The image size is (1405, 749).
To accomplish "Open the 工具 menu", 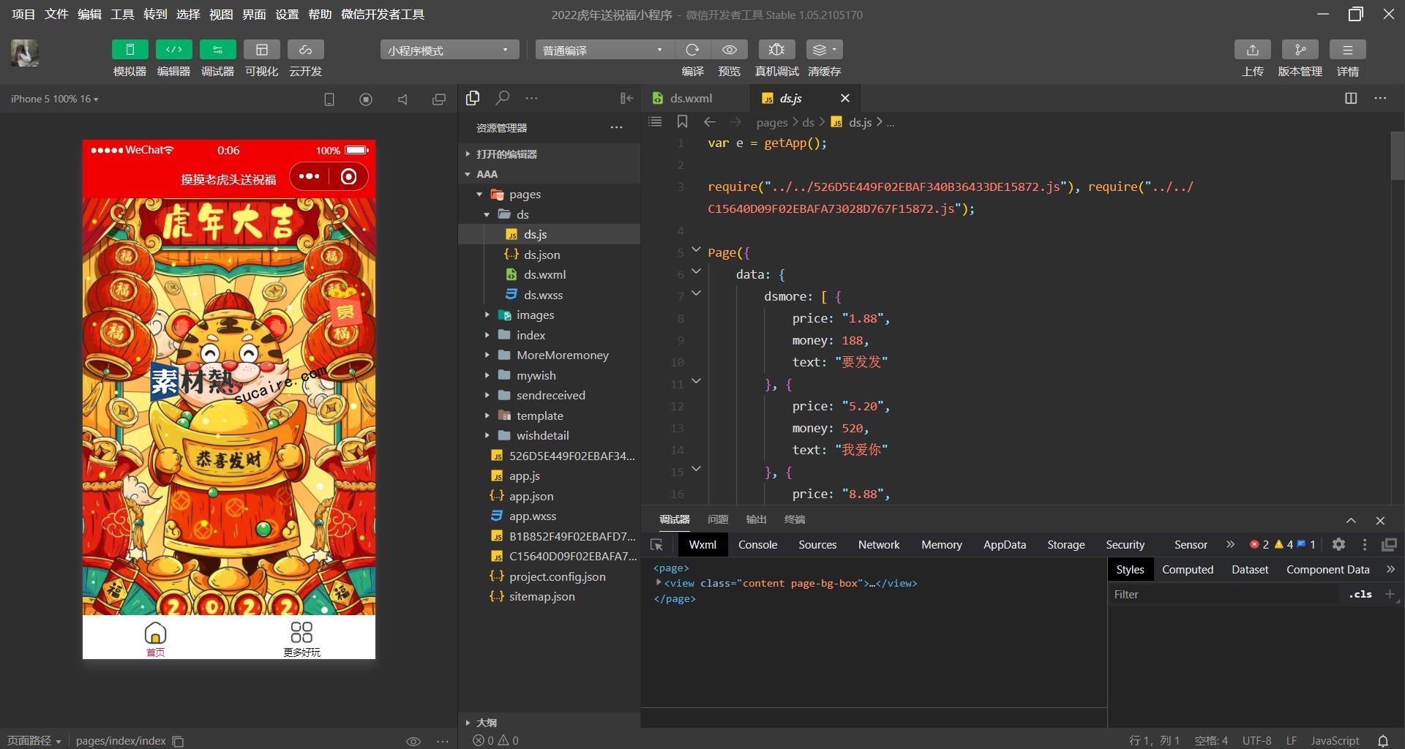I will [x=122, y=14].
